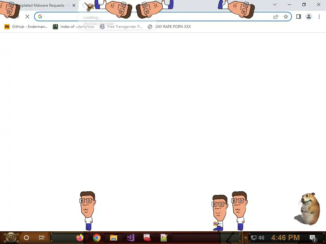The width and height of the screenshot is (326, 244).
Task: Open File Explorer from the taskbar
Action: [114, 238]
